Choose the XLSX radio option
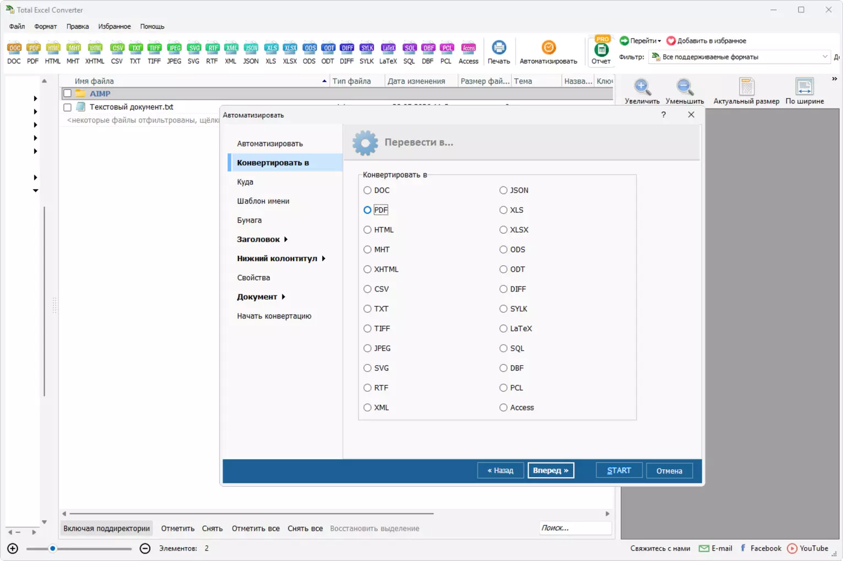 503,230
